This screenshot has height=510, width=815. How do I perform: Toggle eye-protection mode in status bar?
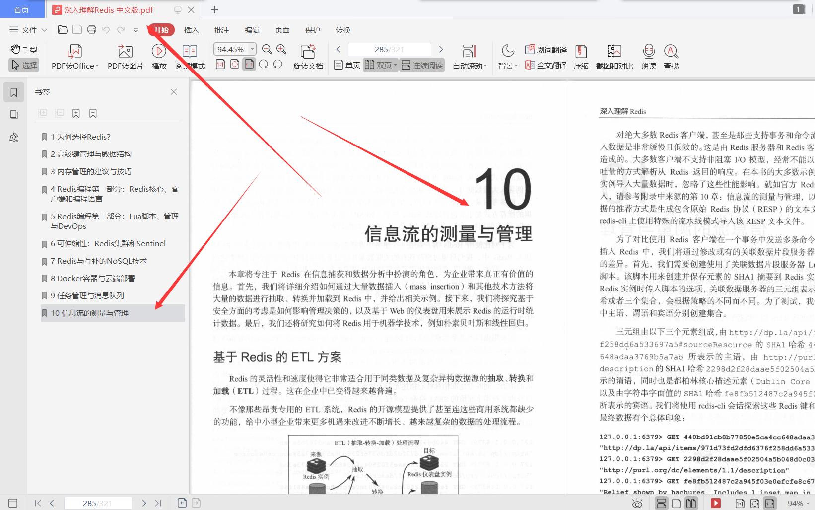tap(638, 503)
